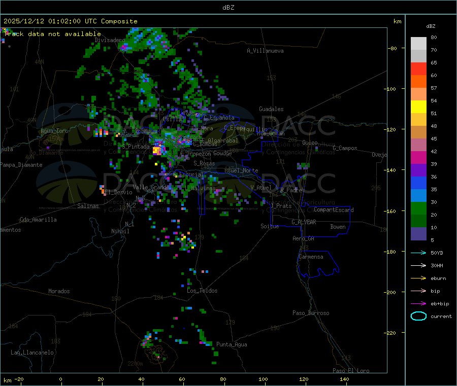Select the magenta swatch between 42 and 39 dBZ

click(418, 157)
